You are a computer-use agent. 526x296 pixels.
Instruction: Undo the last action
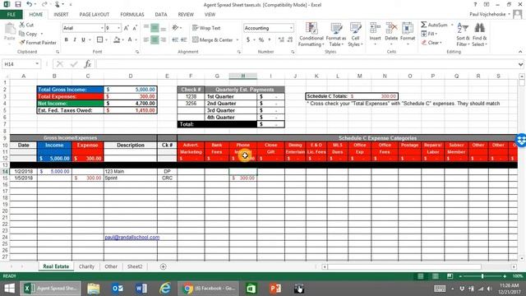tap(30, 5)
